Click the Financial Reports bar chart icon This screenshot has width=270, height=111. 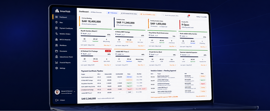56,63
